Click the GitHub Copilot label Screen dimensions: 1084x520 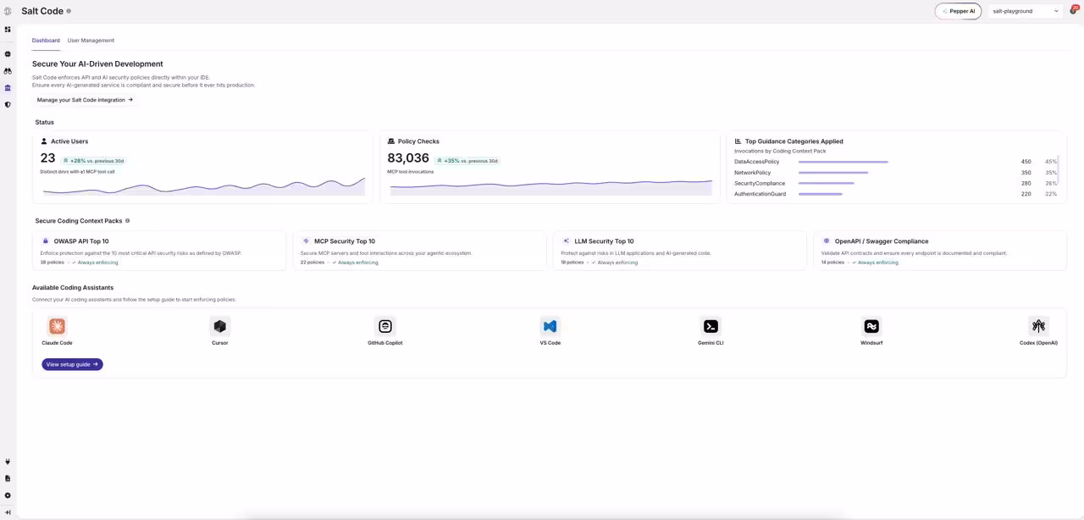point(385,343)
